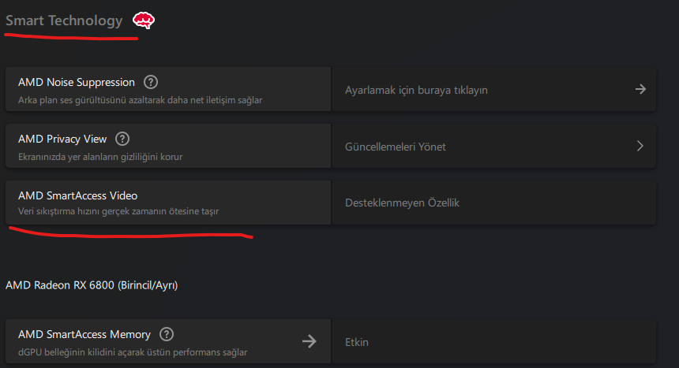Select the AMD SmartAccess Video title
The height and width of the screenshot is (368, 679).
(x=77, y=195)
